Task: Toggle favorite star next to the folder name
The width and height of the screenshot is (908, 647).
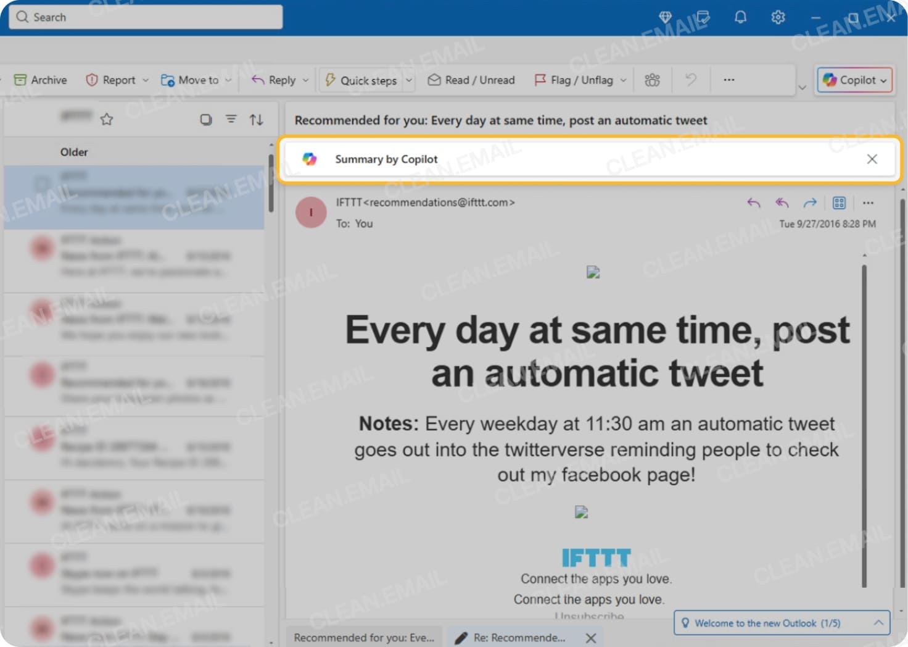Action: 107,119
